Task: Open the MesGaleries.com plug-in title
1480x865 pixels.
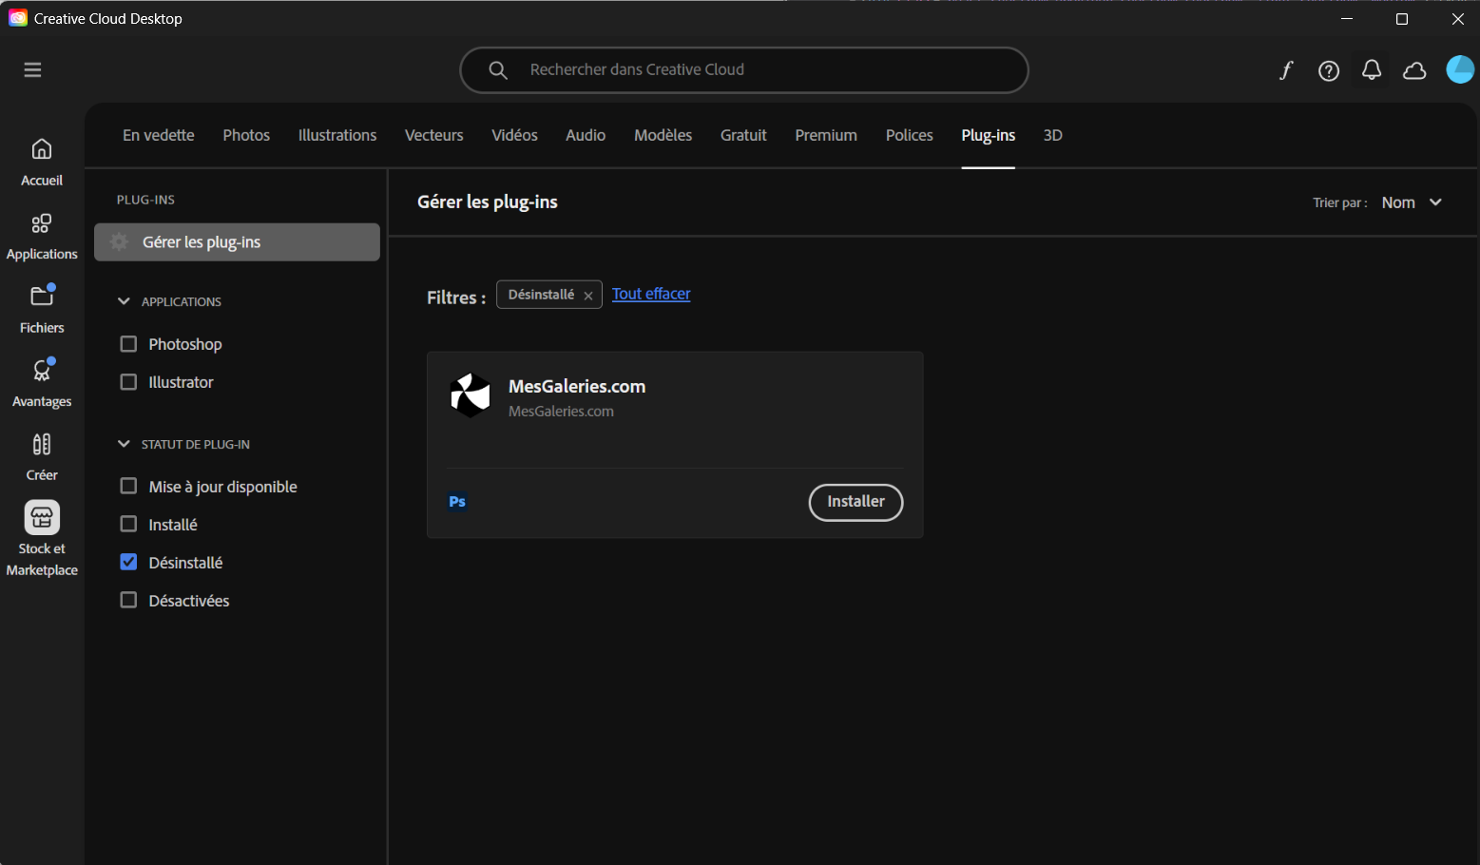Action: coord(577,386)
